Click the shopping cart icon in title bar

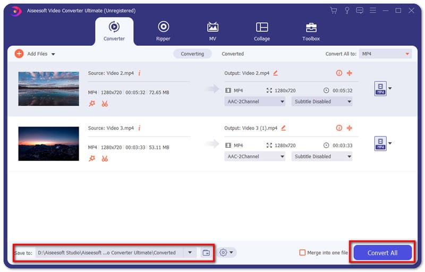pos(334,11)
